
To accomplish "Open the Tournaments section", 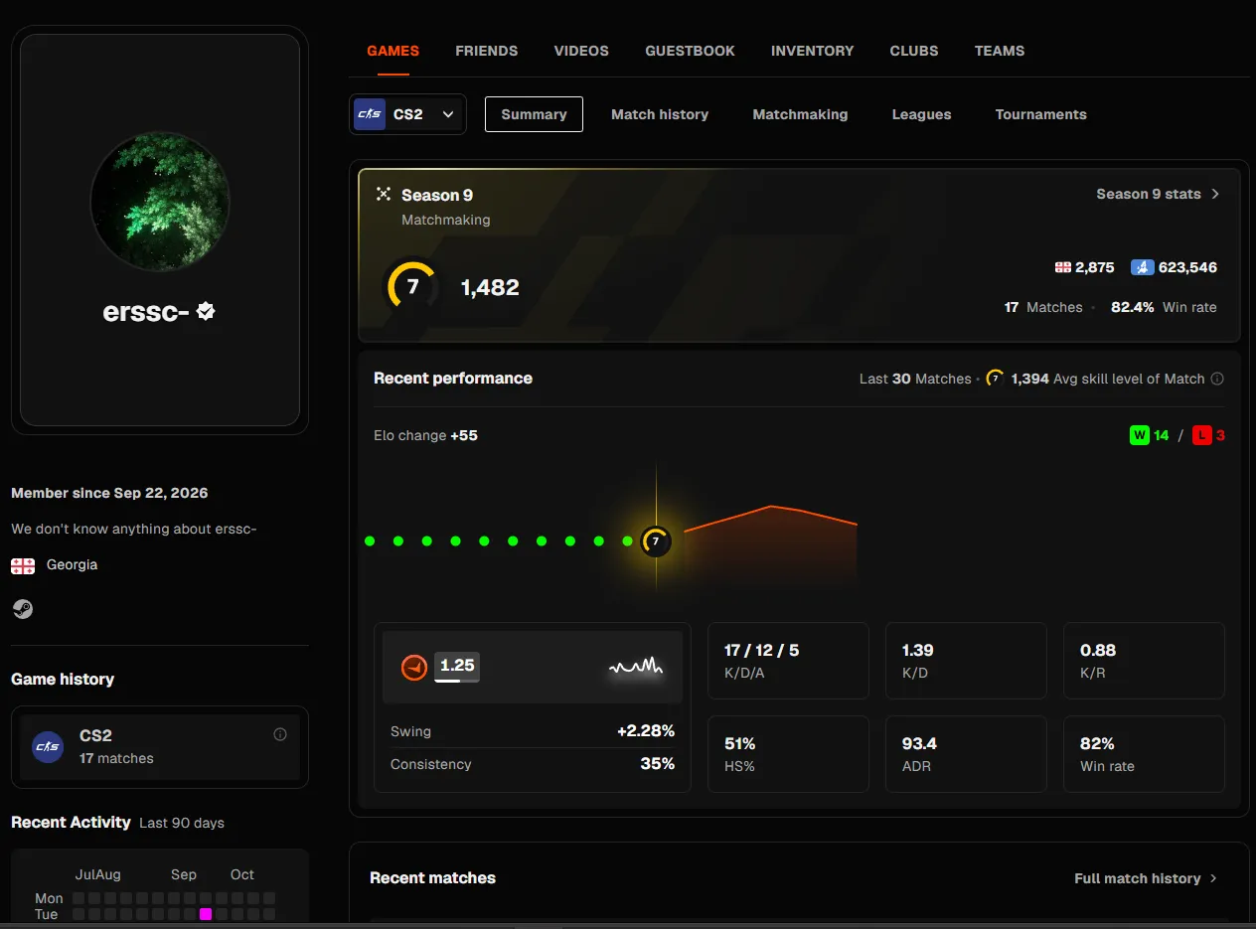I will coord(1040,114).
